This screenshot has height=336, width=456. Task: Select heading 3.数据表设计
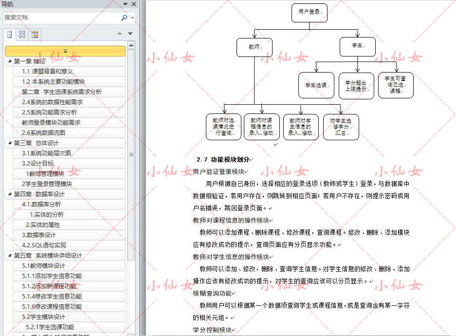tap(69, 235)
